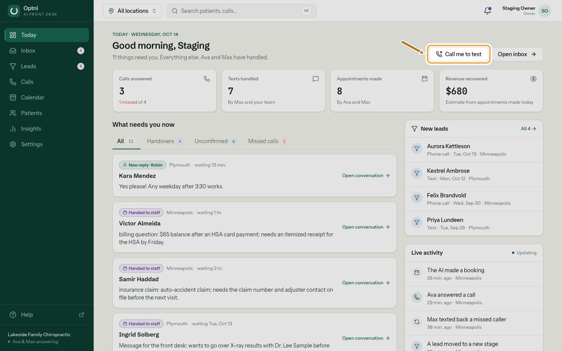Screen dimensions: 562x351
Task: Open Settings in the sidebar
Action: [47, 144]
